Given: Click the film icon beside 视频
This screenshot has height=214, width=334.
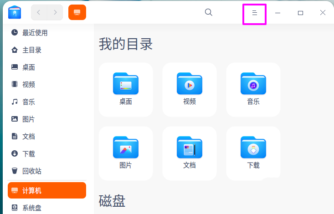Looking at the screenshot, I should (x=15, y=84).
